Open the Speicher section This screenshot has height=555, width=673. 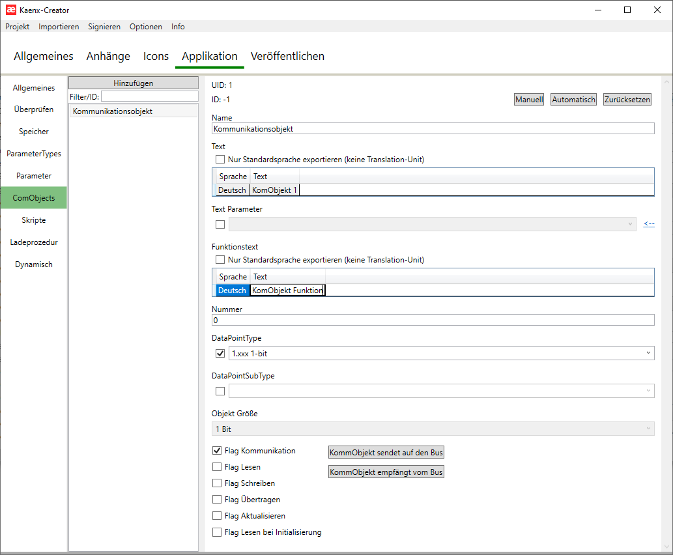(x=33, y=131)
